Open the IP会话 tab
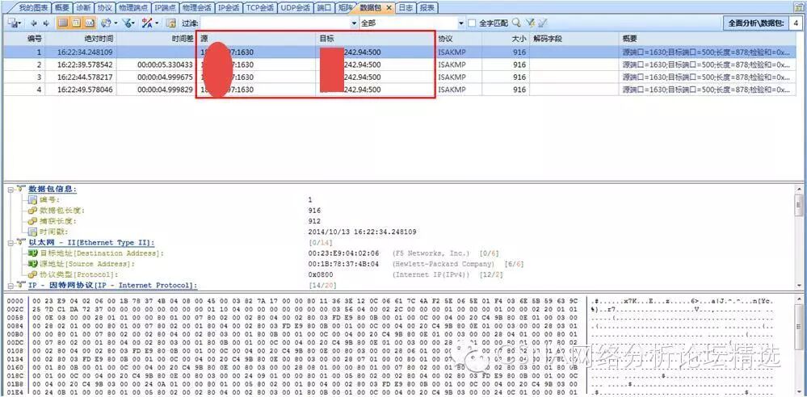Viewport: 807px width, 397px height. 228,8
